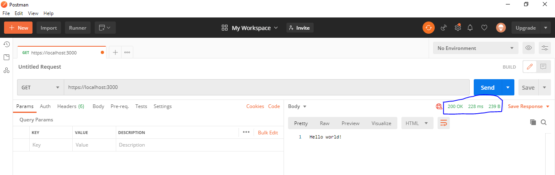Toggle environment quick look eye icon
This screenshot has width=555, height=175.
pos(529,48)
